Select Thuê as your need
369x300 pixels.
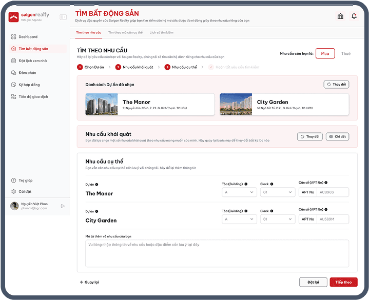point(346,53)
